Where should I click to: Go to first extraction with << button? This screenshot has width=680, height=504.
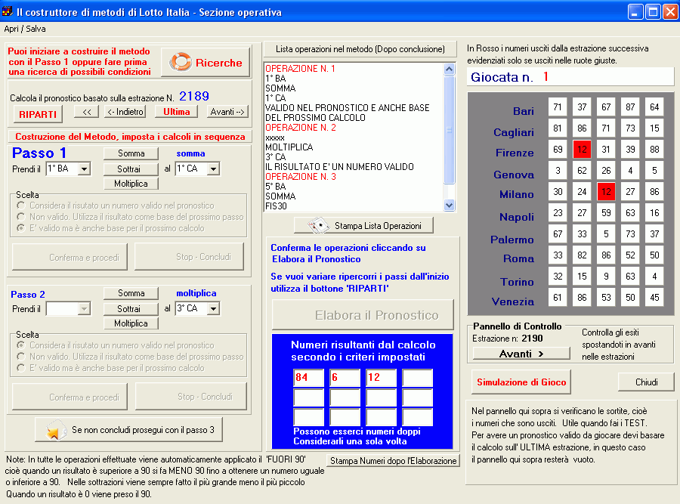coord(87,112)
